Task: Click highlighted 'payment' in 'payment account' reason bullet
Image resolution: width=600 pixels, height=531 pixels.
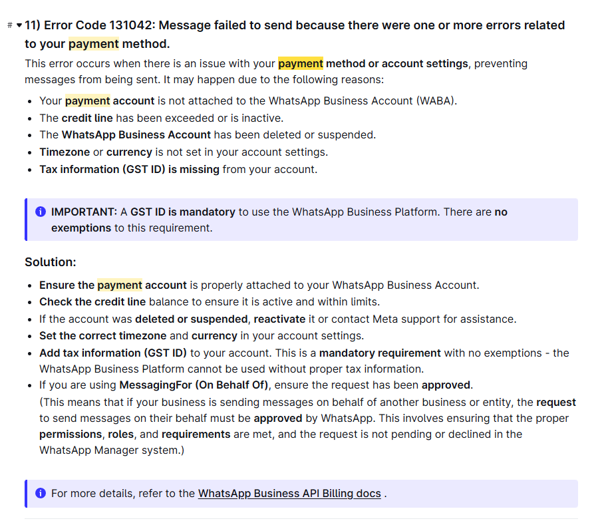Action: pyautogui.click(x=88, y=100)
